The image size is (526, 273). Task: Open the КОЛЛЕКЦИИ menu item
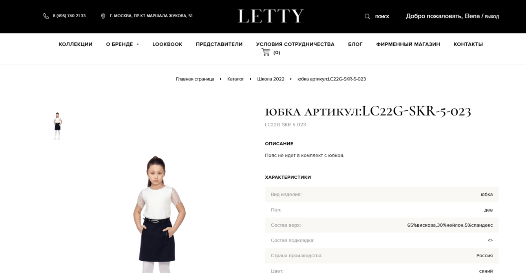[76, 44]
